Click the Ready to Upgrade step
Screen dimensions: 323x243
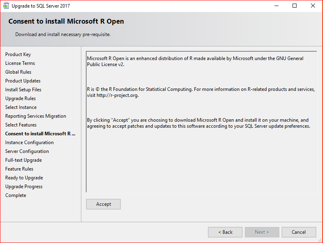(x=24, y=178)
